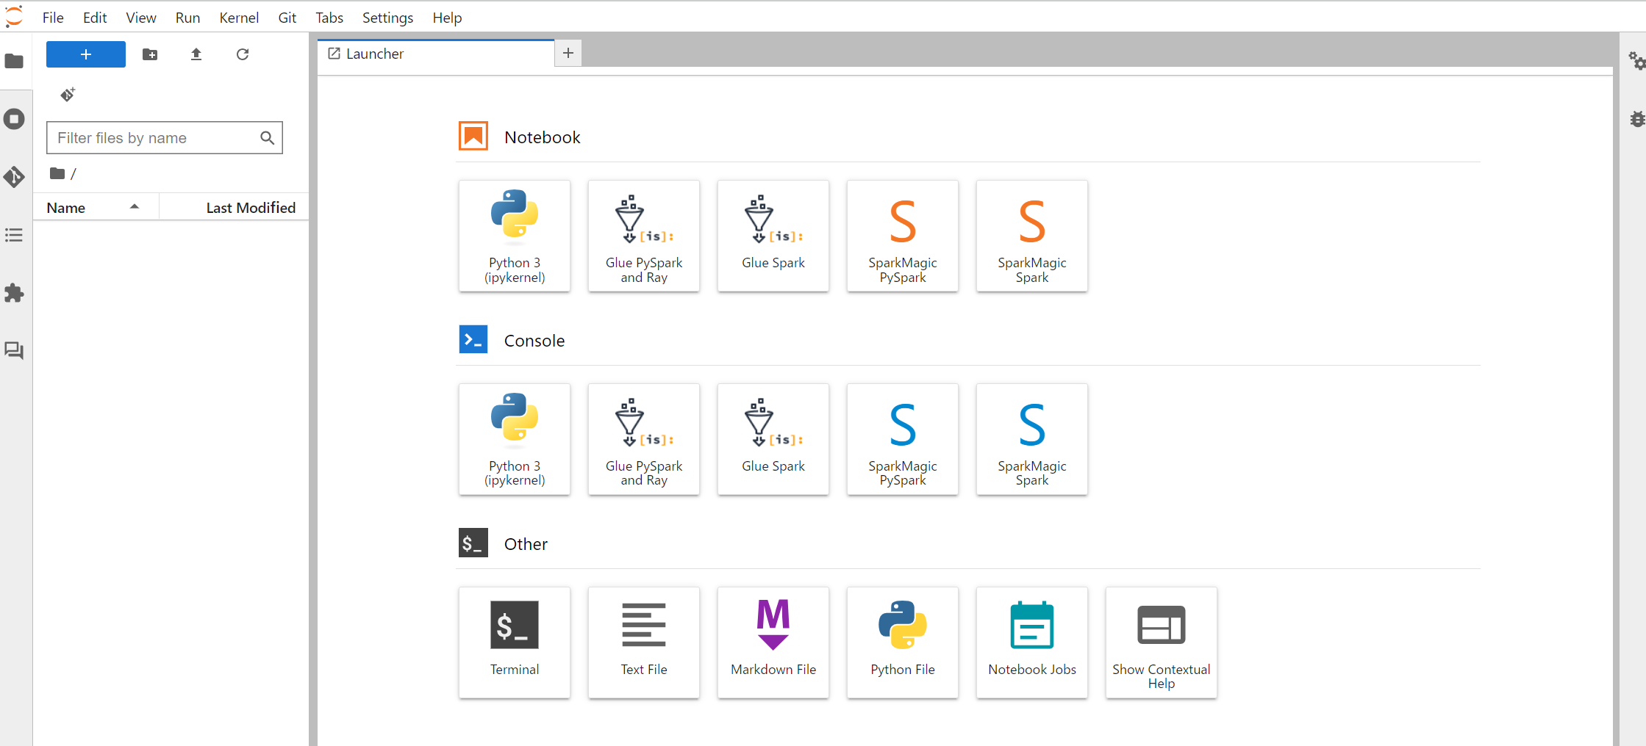Open a new Terminal
The width and height of the screenshot is (1646, 746).
click(x=515, y=642)
